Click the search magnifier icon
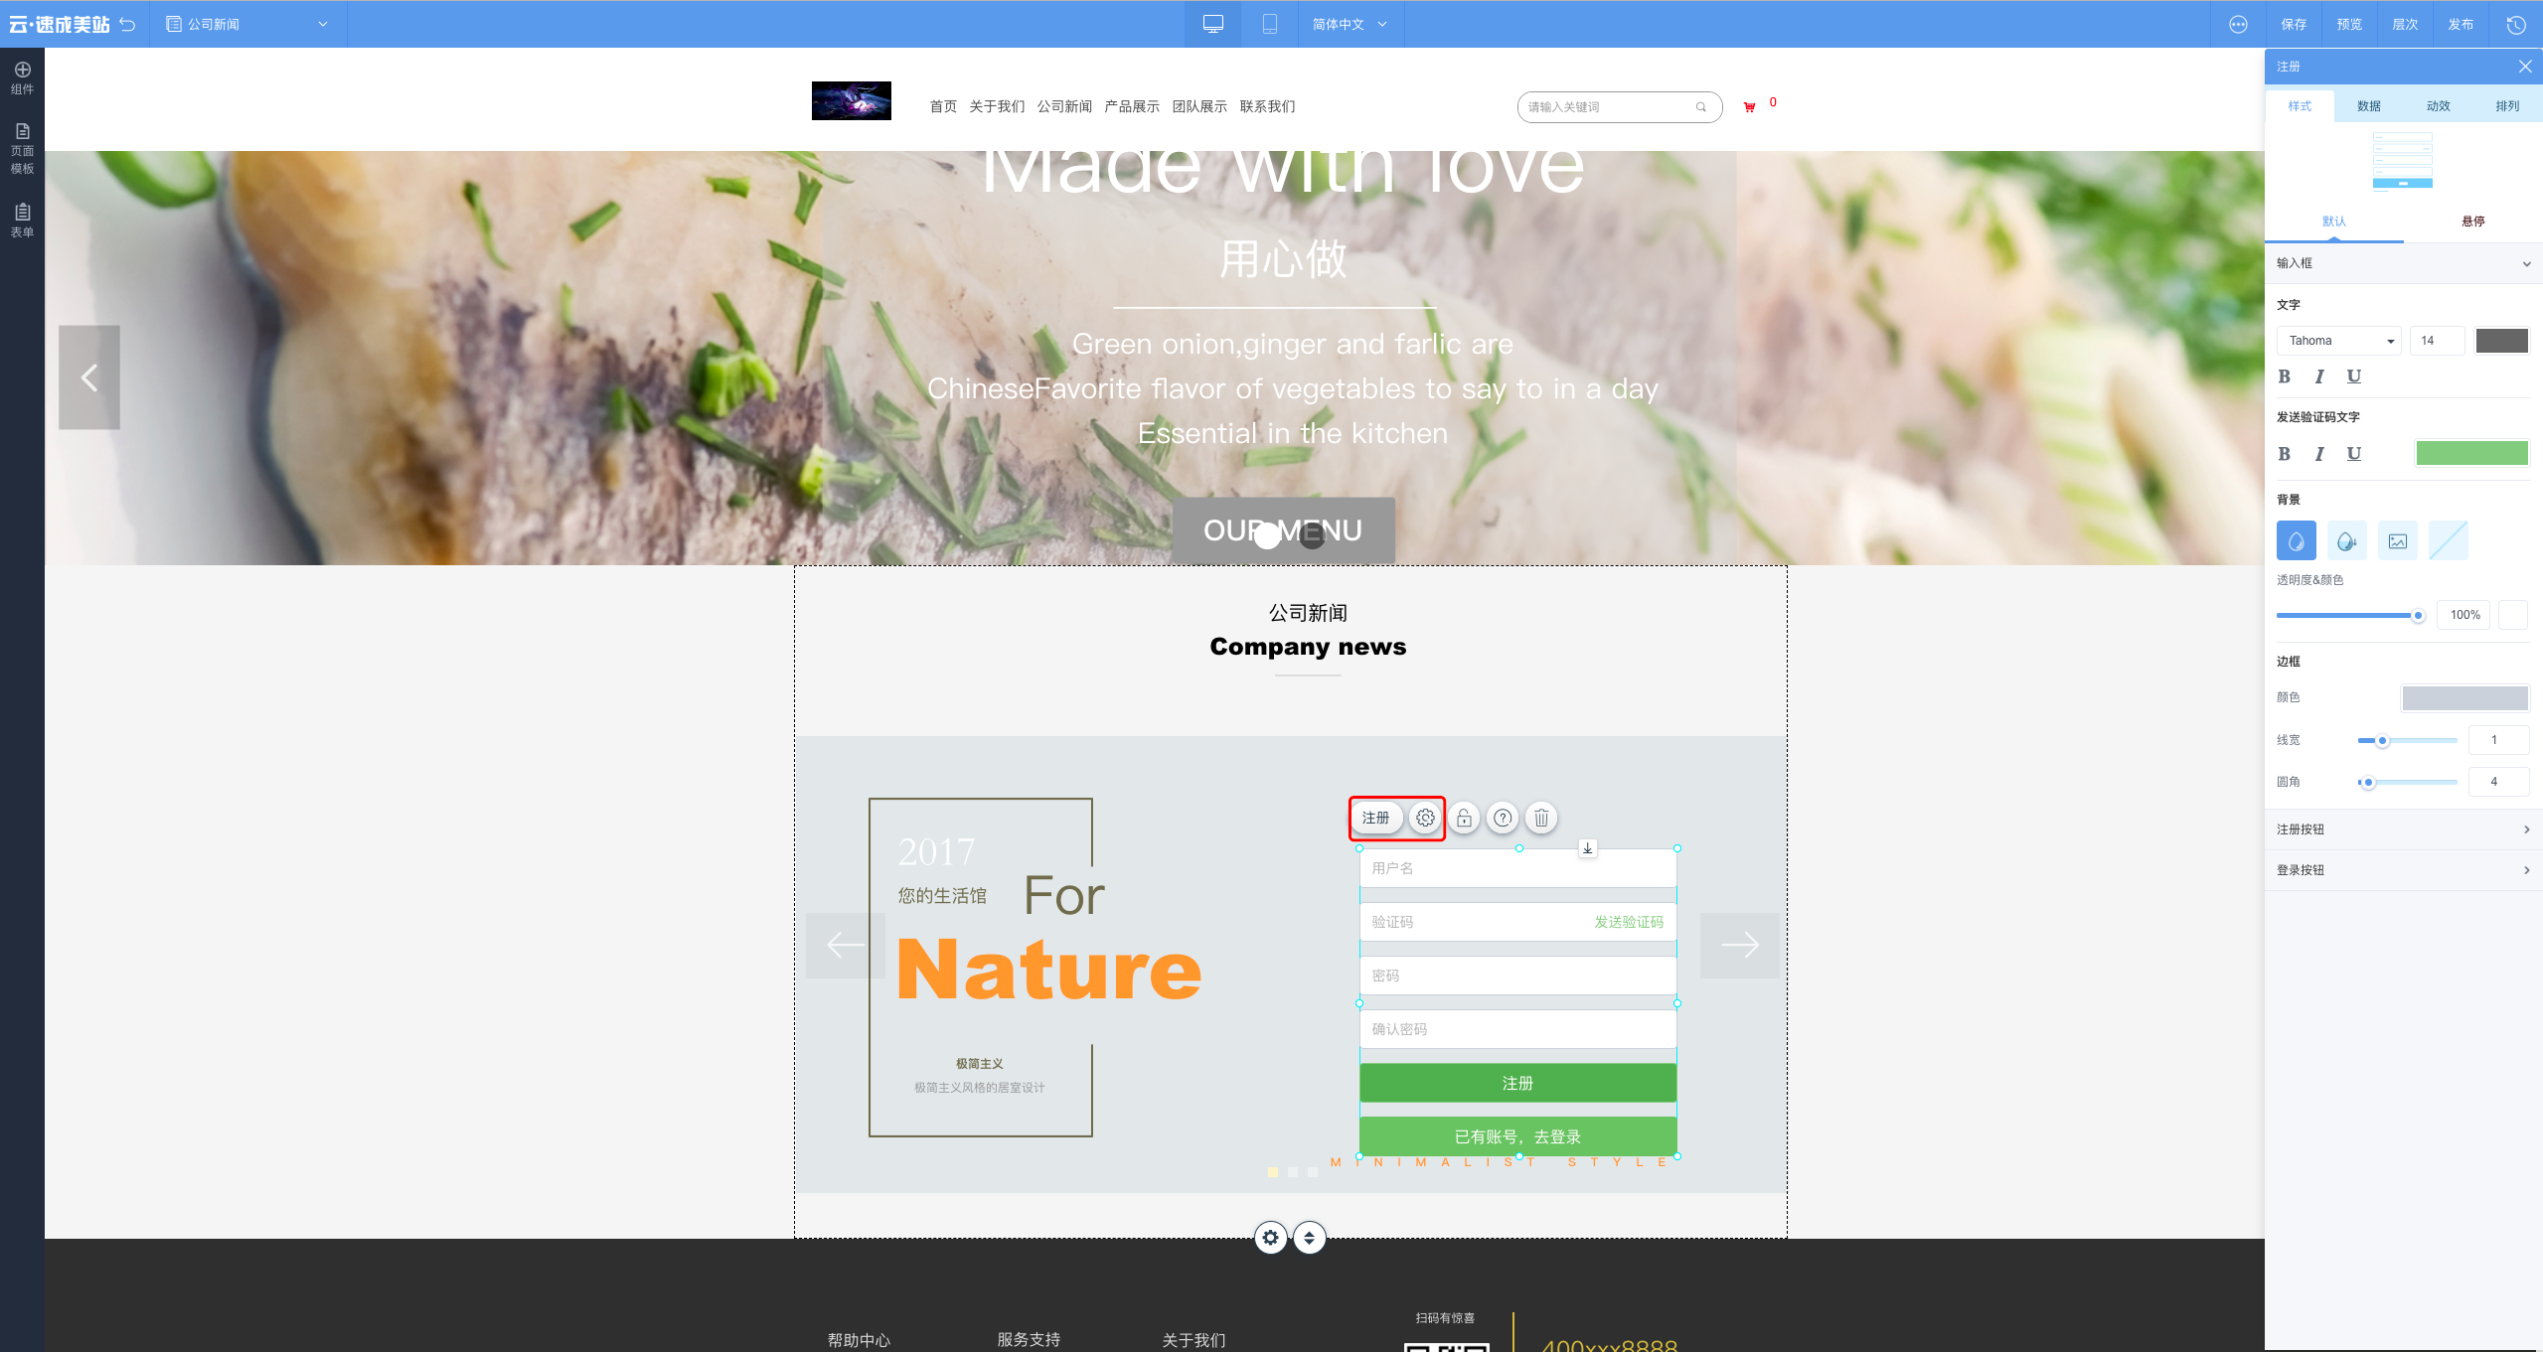 1700,107
